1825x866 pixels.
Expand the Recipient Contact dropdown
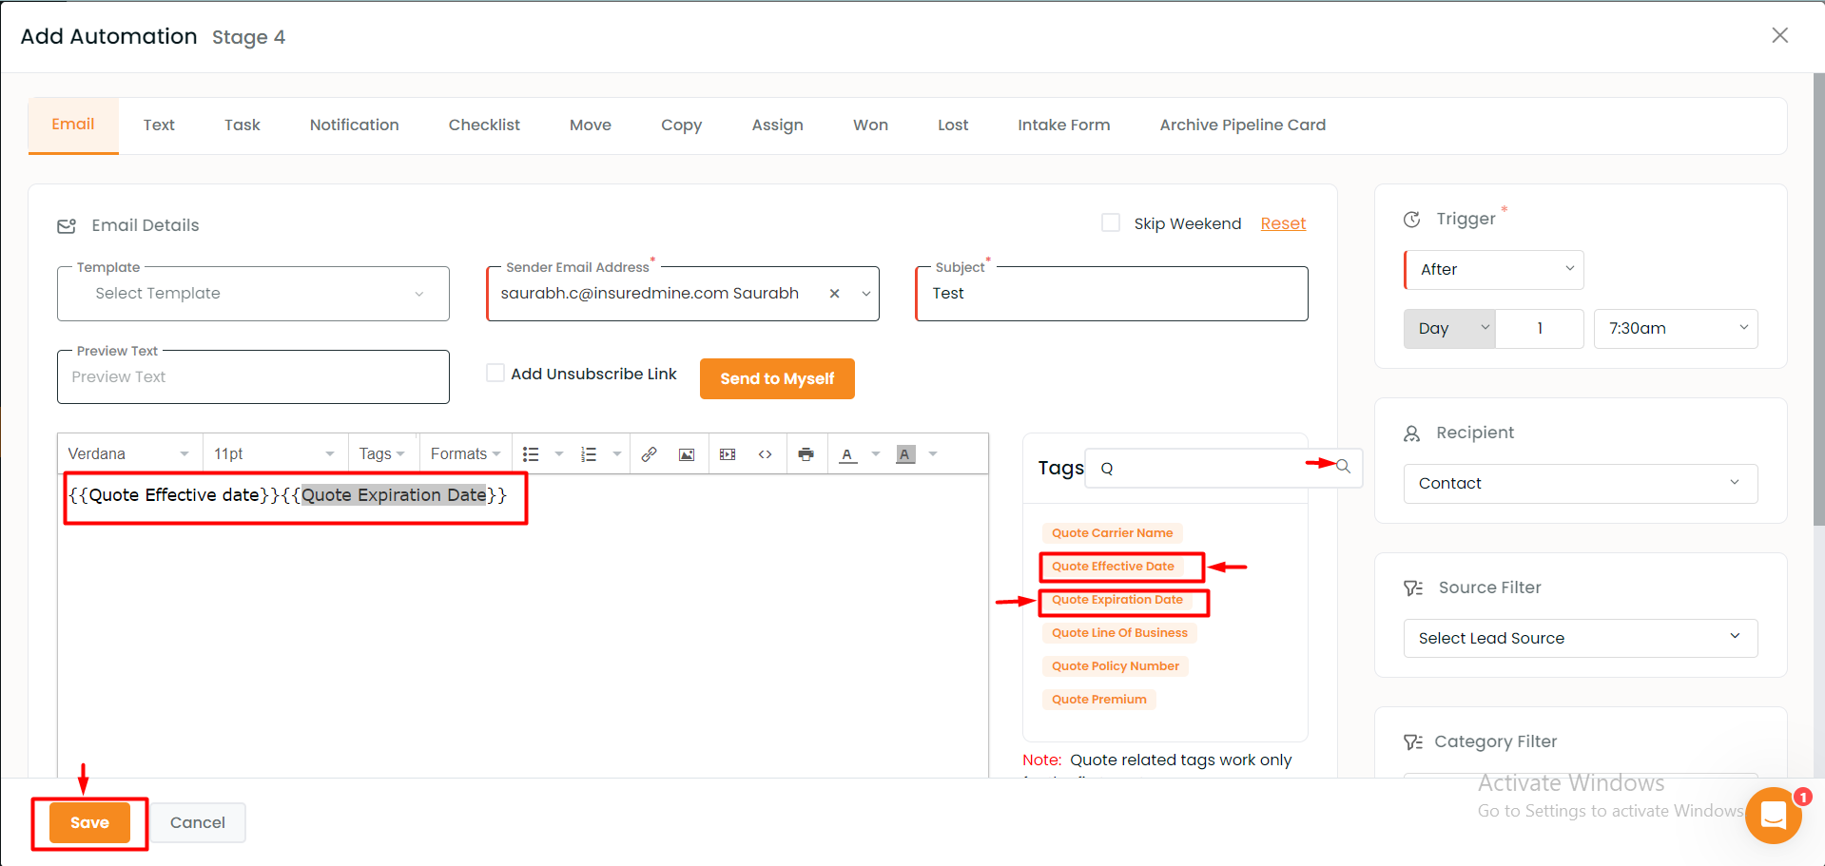pyautogui.click(x=1579, y=483)
